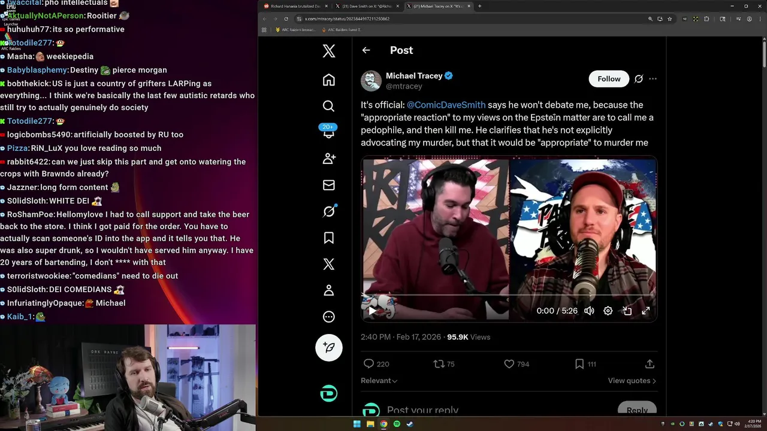Mute the video with speaker icon
This screenshot has width=767, height=431.
(590, 311)
